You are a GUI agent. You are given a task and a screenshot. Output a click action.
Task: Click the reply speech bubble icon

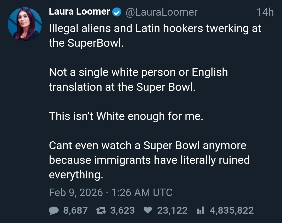pyautogui.click(x=54, y=210)
